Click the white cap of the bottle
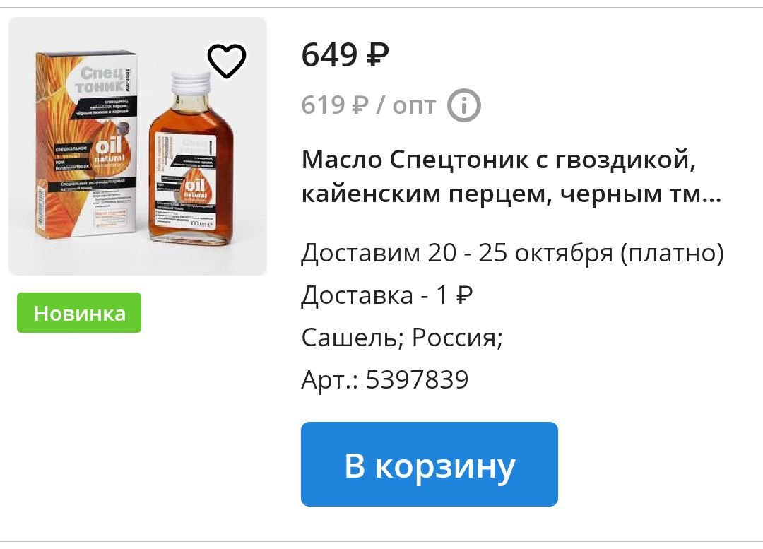Viewport: 763px width, 549px height. (x=191, y=81)
